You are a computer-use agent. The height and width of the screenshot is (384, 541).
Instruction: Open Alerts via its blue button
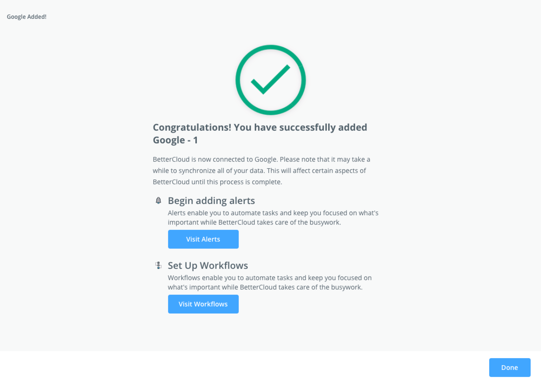pyautogui.click(x=203, y=239)
